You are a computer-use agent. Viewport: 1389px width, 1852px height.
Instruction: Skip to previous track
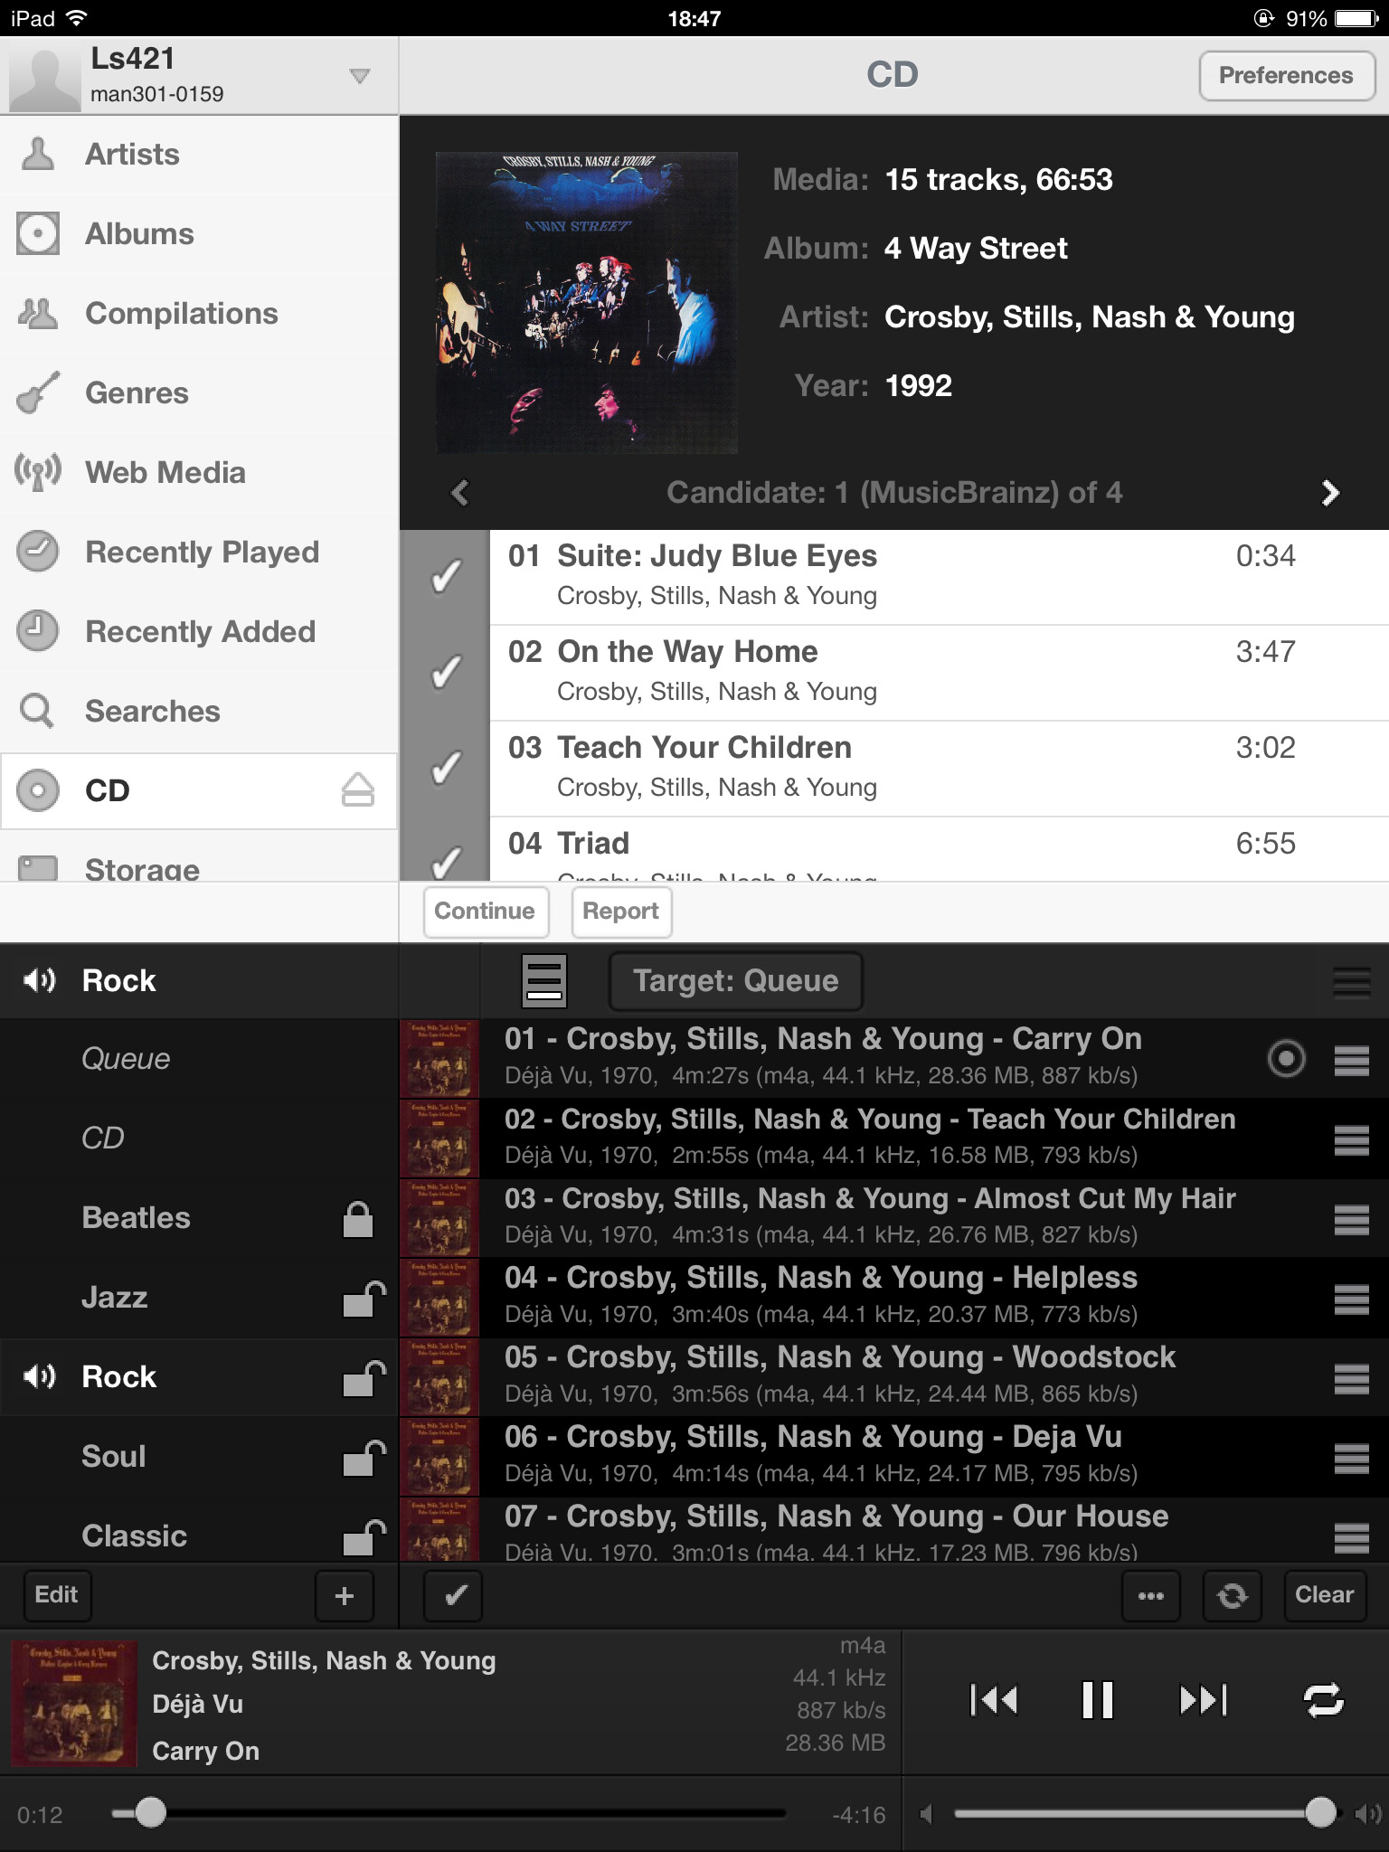pyautogui.click(x=994, y=1700)
